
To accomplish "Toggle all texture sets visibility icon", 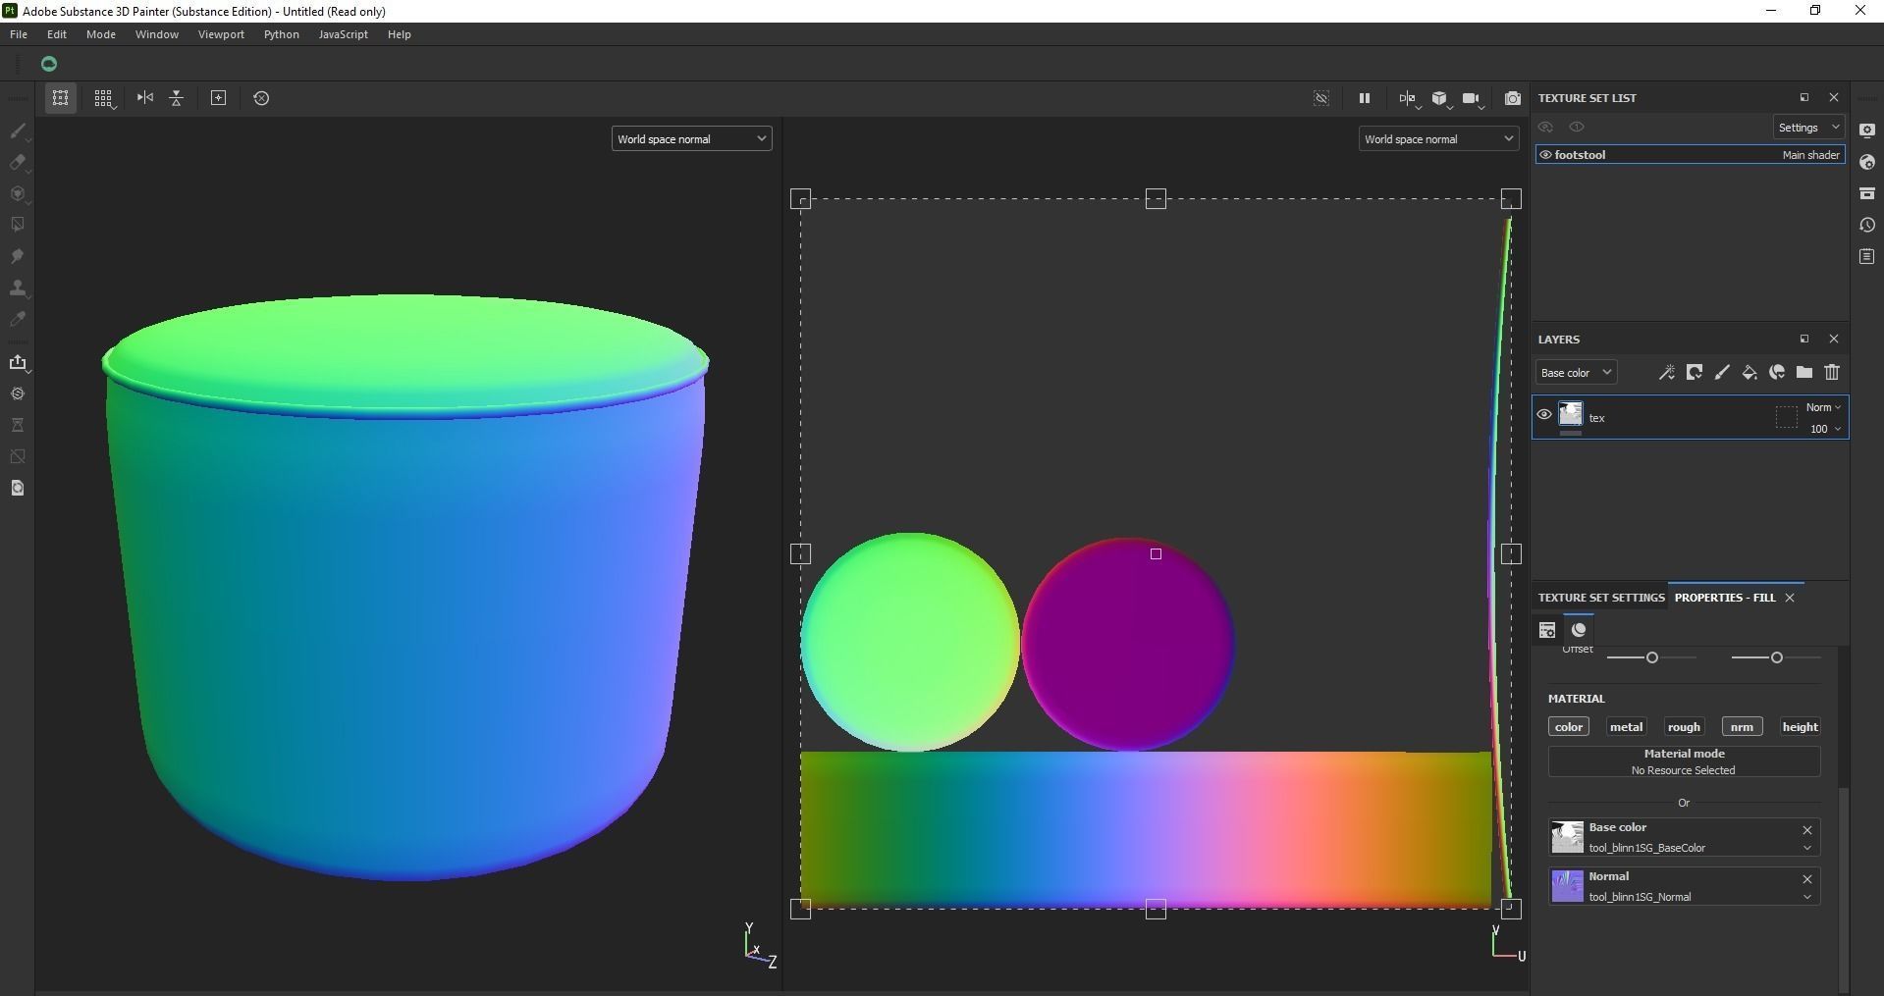I will (x=1545, y=128).
